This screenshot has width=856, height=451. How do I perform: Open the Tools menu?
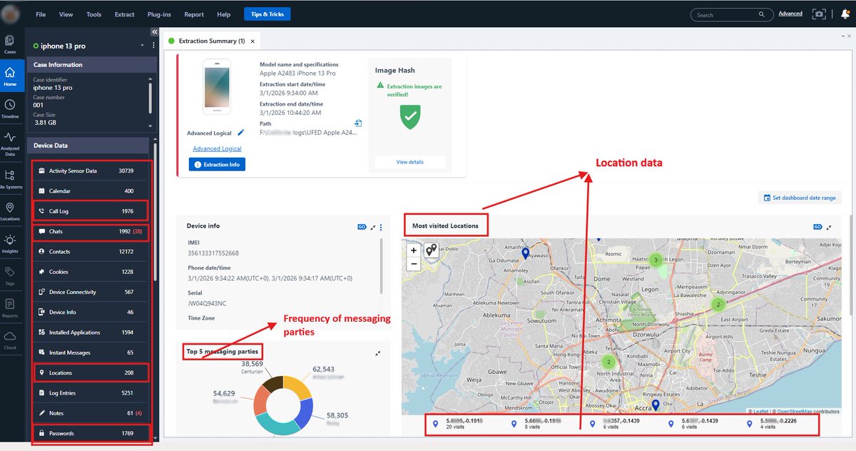[x=93, y=14]
